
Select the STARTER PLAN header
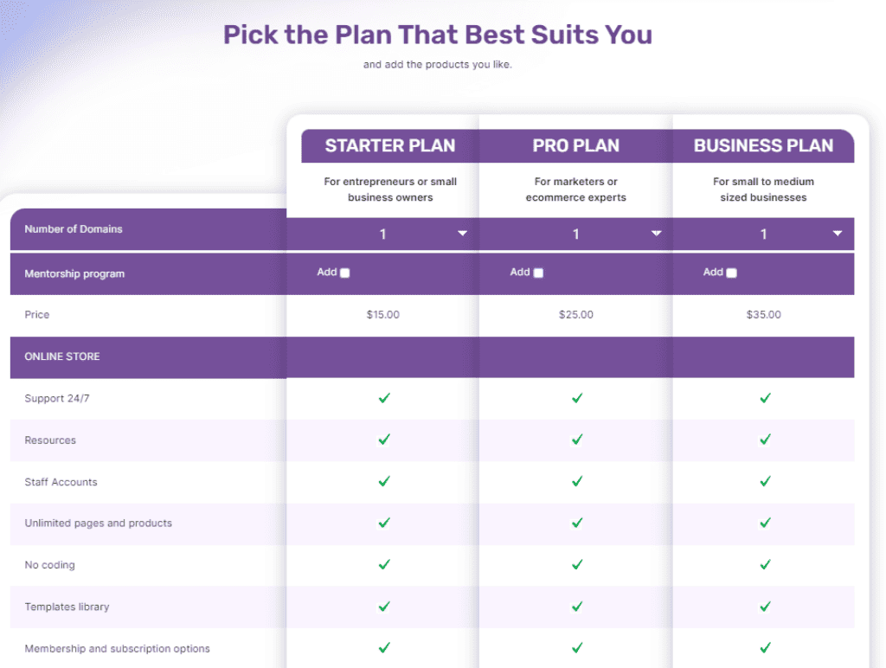[x=390, y=146]
